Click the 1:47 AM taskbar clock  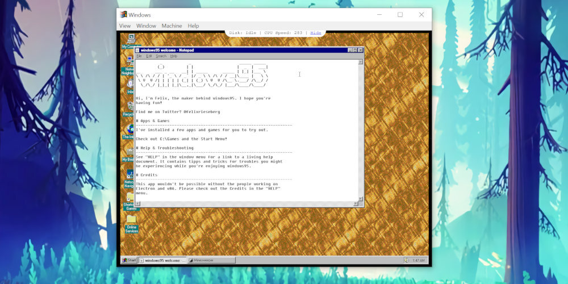(418, 260)
